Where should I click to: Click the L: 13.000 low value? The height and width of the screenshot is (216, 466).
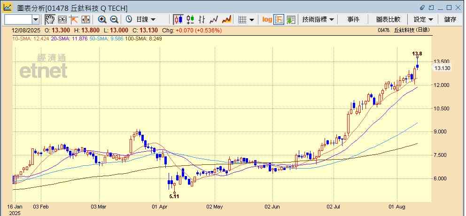[116, 31]
